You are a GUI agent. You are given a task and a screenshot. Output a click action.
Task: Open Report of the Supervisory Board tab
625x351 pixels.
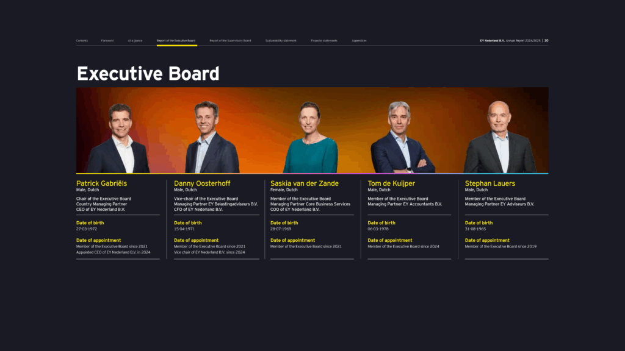pyautogui.click(x=230, y=41)
